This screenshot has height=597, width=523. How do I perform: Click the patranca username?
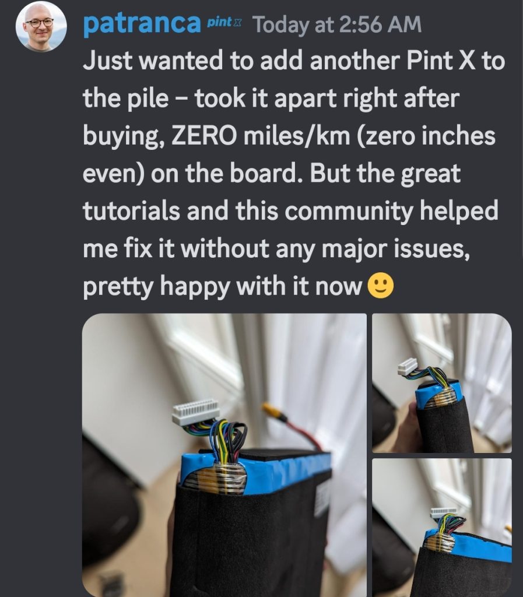(x=142, y=23)
